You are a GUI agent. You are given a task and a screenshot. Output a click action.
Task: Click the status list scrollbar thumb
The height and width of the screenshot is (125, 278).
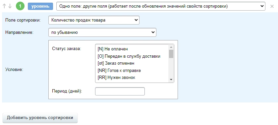tap(171, 54)
